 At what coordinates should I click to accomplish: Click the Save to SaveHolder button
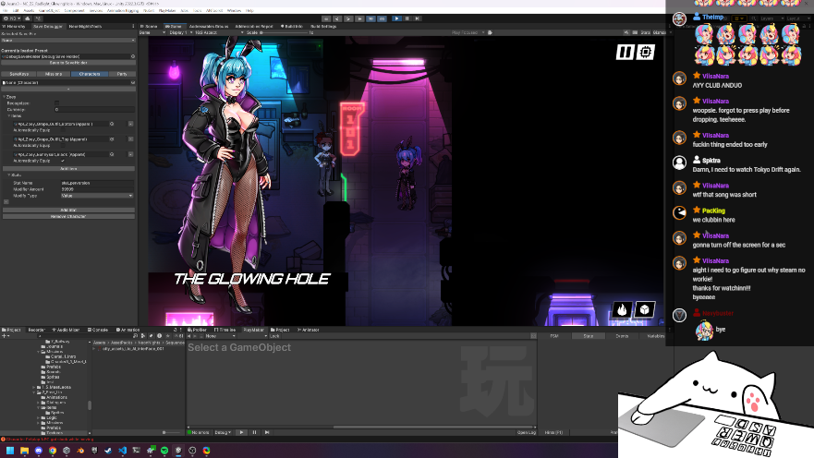point(67,63)
